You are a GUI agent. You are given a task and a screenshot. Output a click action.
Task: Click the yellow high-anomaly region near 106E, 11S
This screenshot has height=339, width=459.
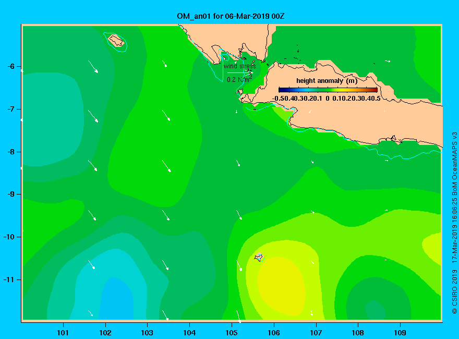tap(282, 286)
